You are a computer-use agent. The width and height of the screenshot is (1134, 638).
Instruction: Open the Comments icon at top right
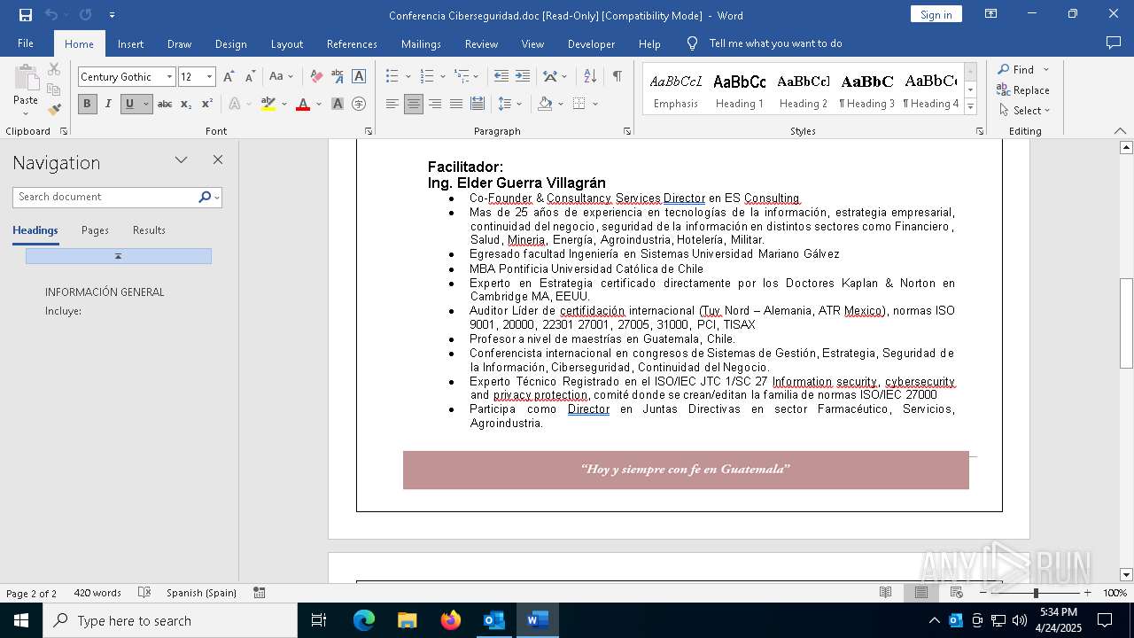[x=1114, y=43]
